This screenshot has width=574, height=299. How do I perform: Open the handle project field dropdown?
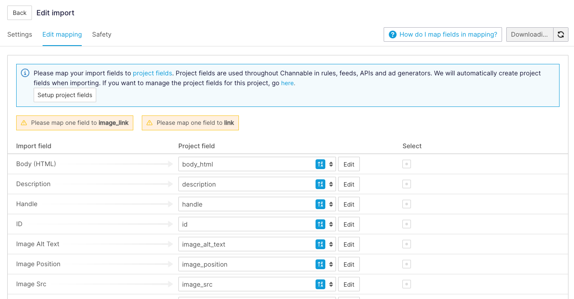pyautogui.click(x=257, y=204)
